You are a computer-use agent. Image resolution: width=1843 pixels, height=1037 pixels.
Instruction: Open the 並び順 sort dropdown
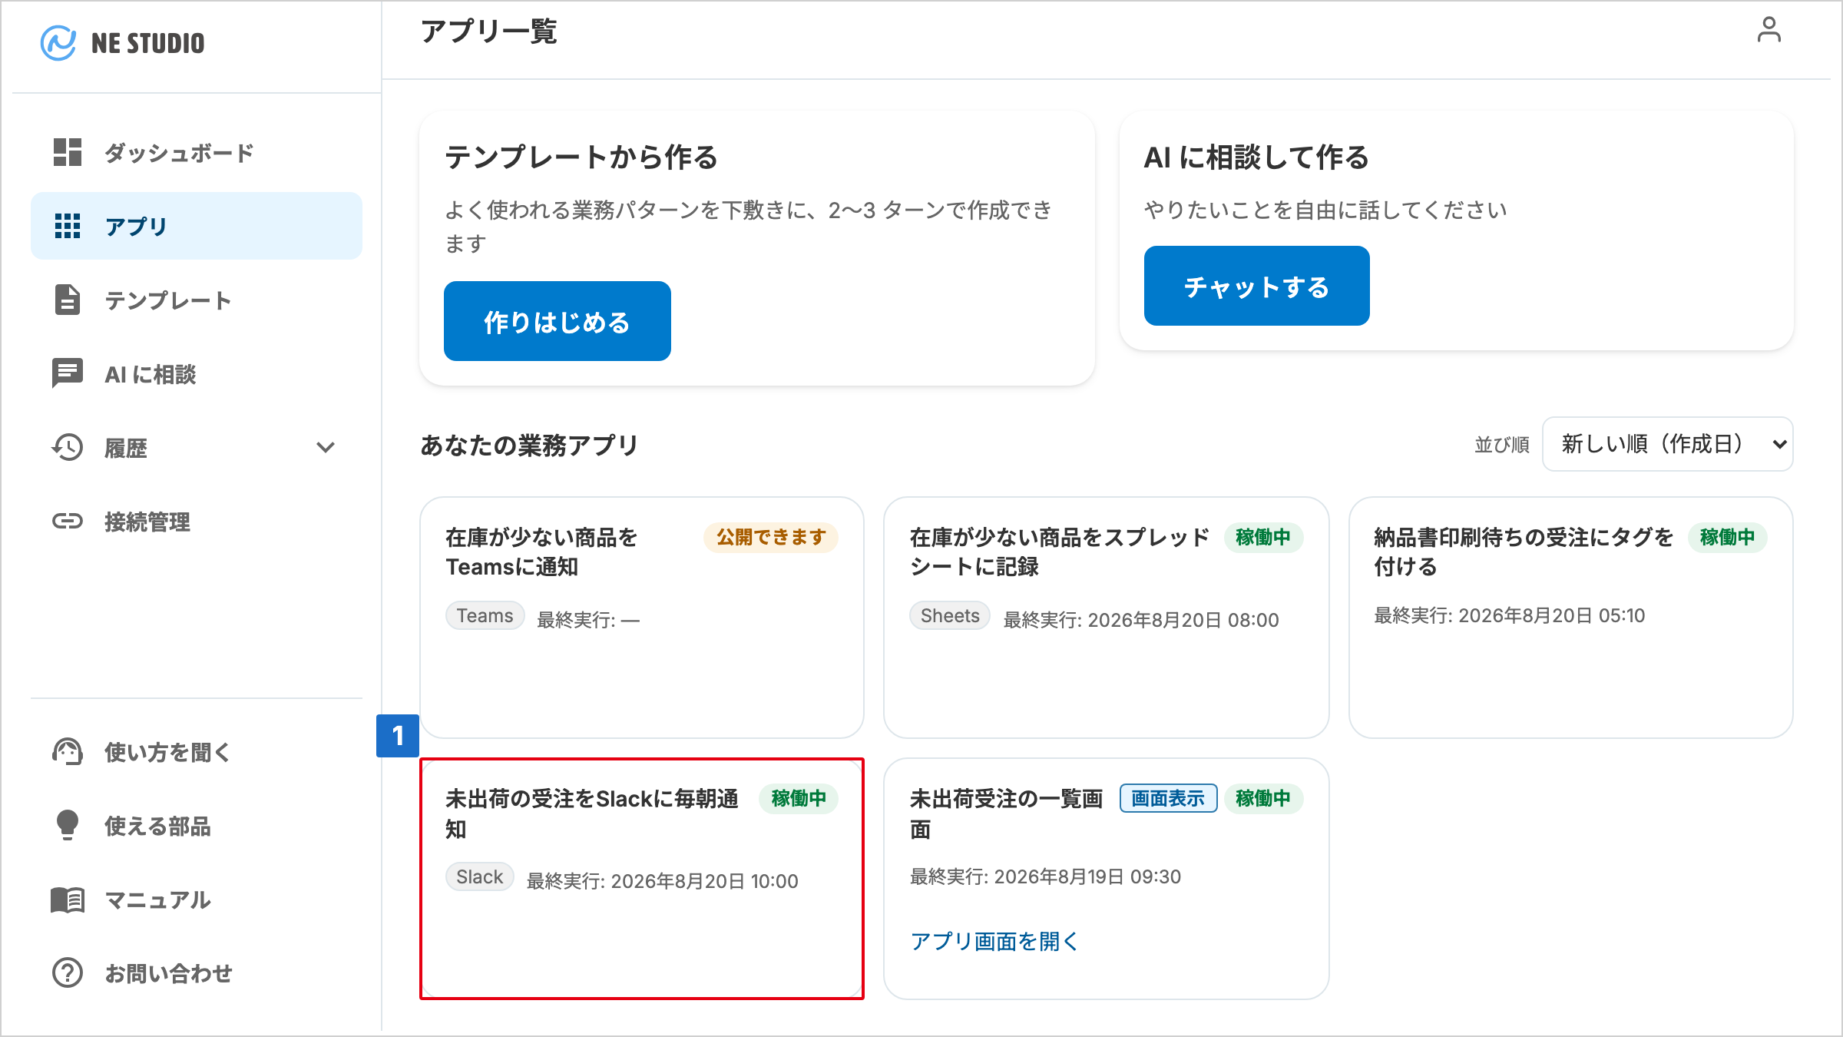1668,444
